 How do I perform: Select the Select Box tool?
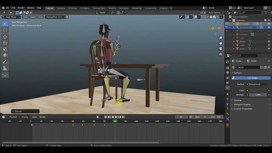click(x=5, y=24)
